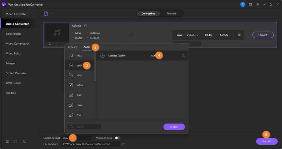Open the help question mark icon
The width and height of the screenshot is (282, 149).
[16, 141]
